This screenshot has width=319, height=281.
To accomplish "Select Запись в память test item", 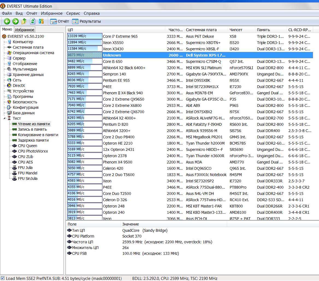I will 32,129.
